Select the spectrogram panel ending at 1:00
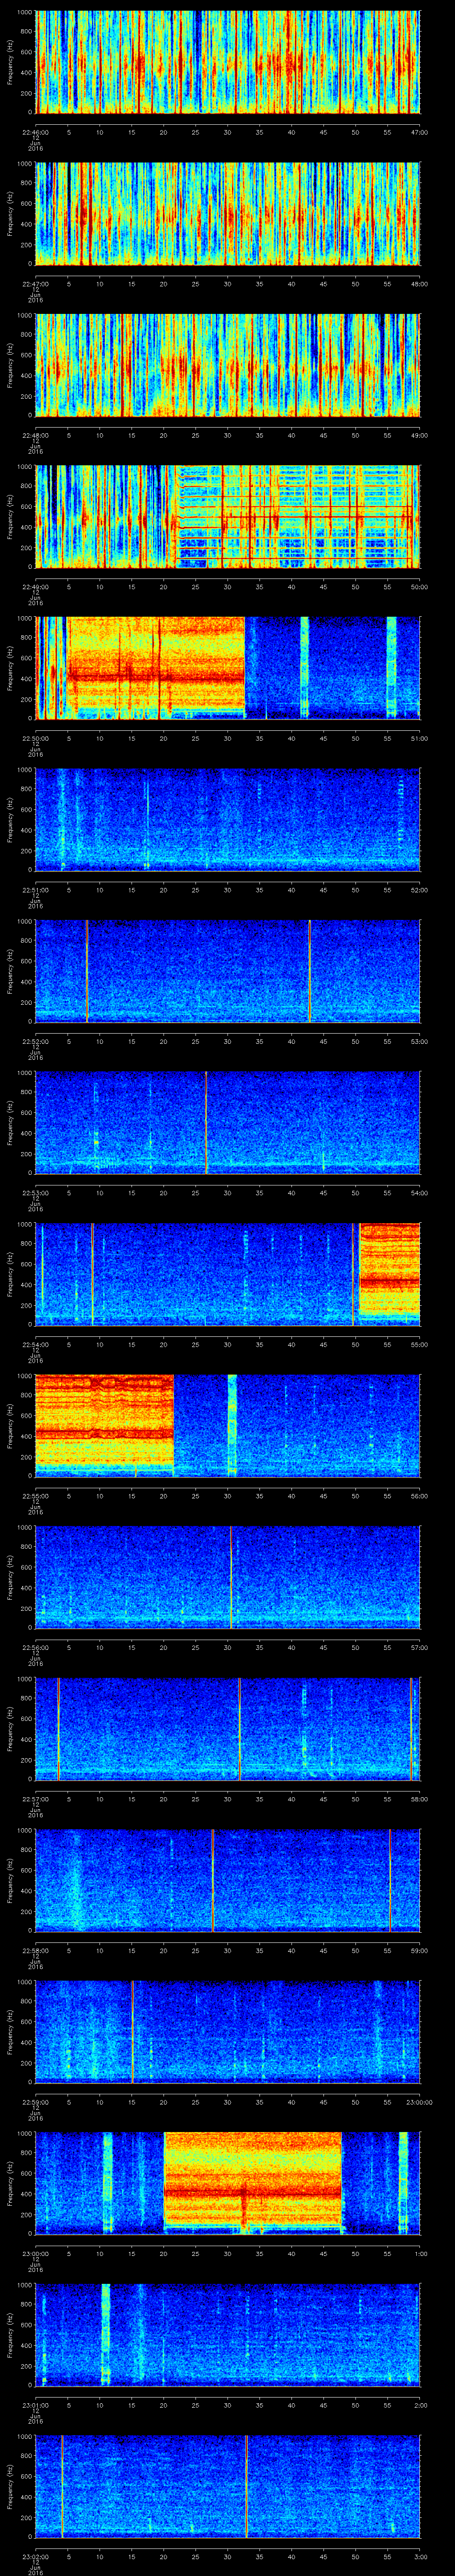Viewport: 455px width, 2576px height. [227, 2183]
